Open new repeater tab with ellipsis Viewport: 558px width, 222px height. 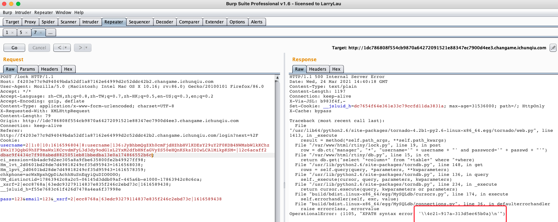point(50,33)
